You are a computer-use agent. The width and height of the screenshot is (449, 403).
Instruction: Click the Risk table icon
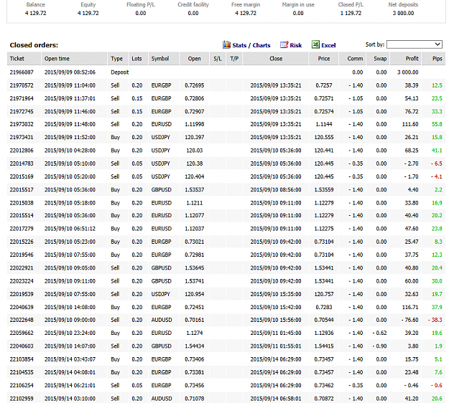284,44
